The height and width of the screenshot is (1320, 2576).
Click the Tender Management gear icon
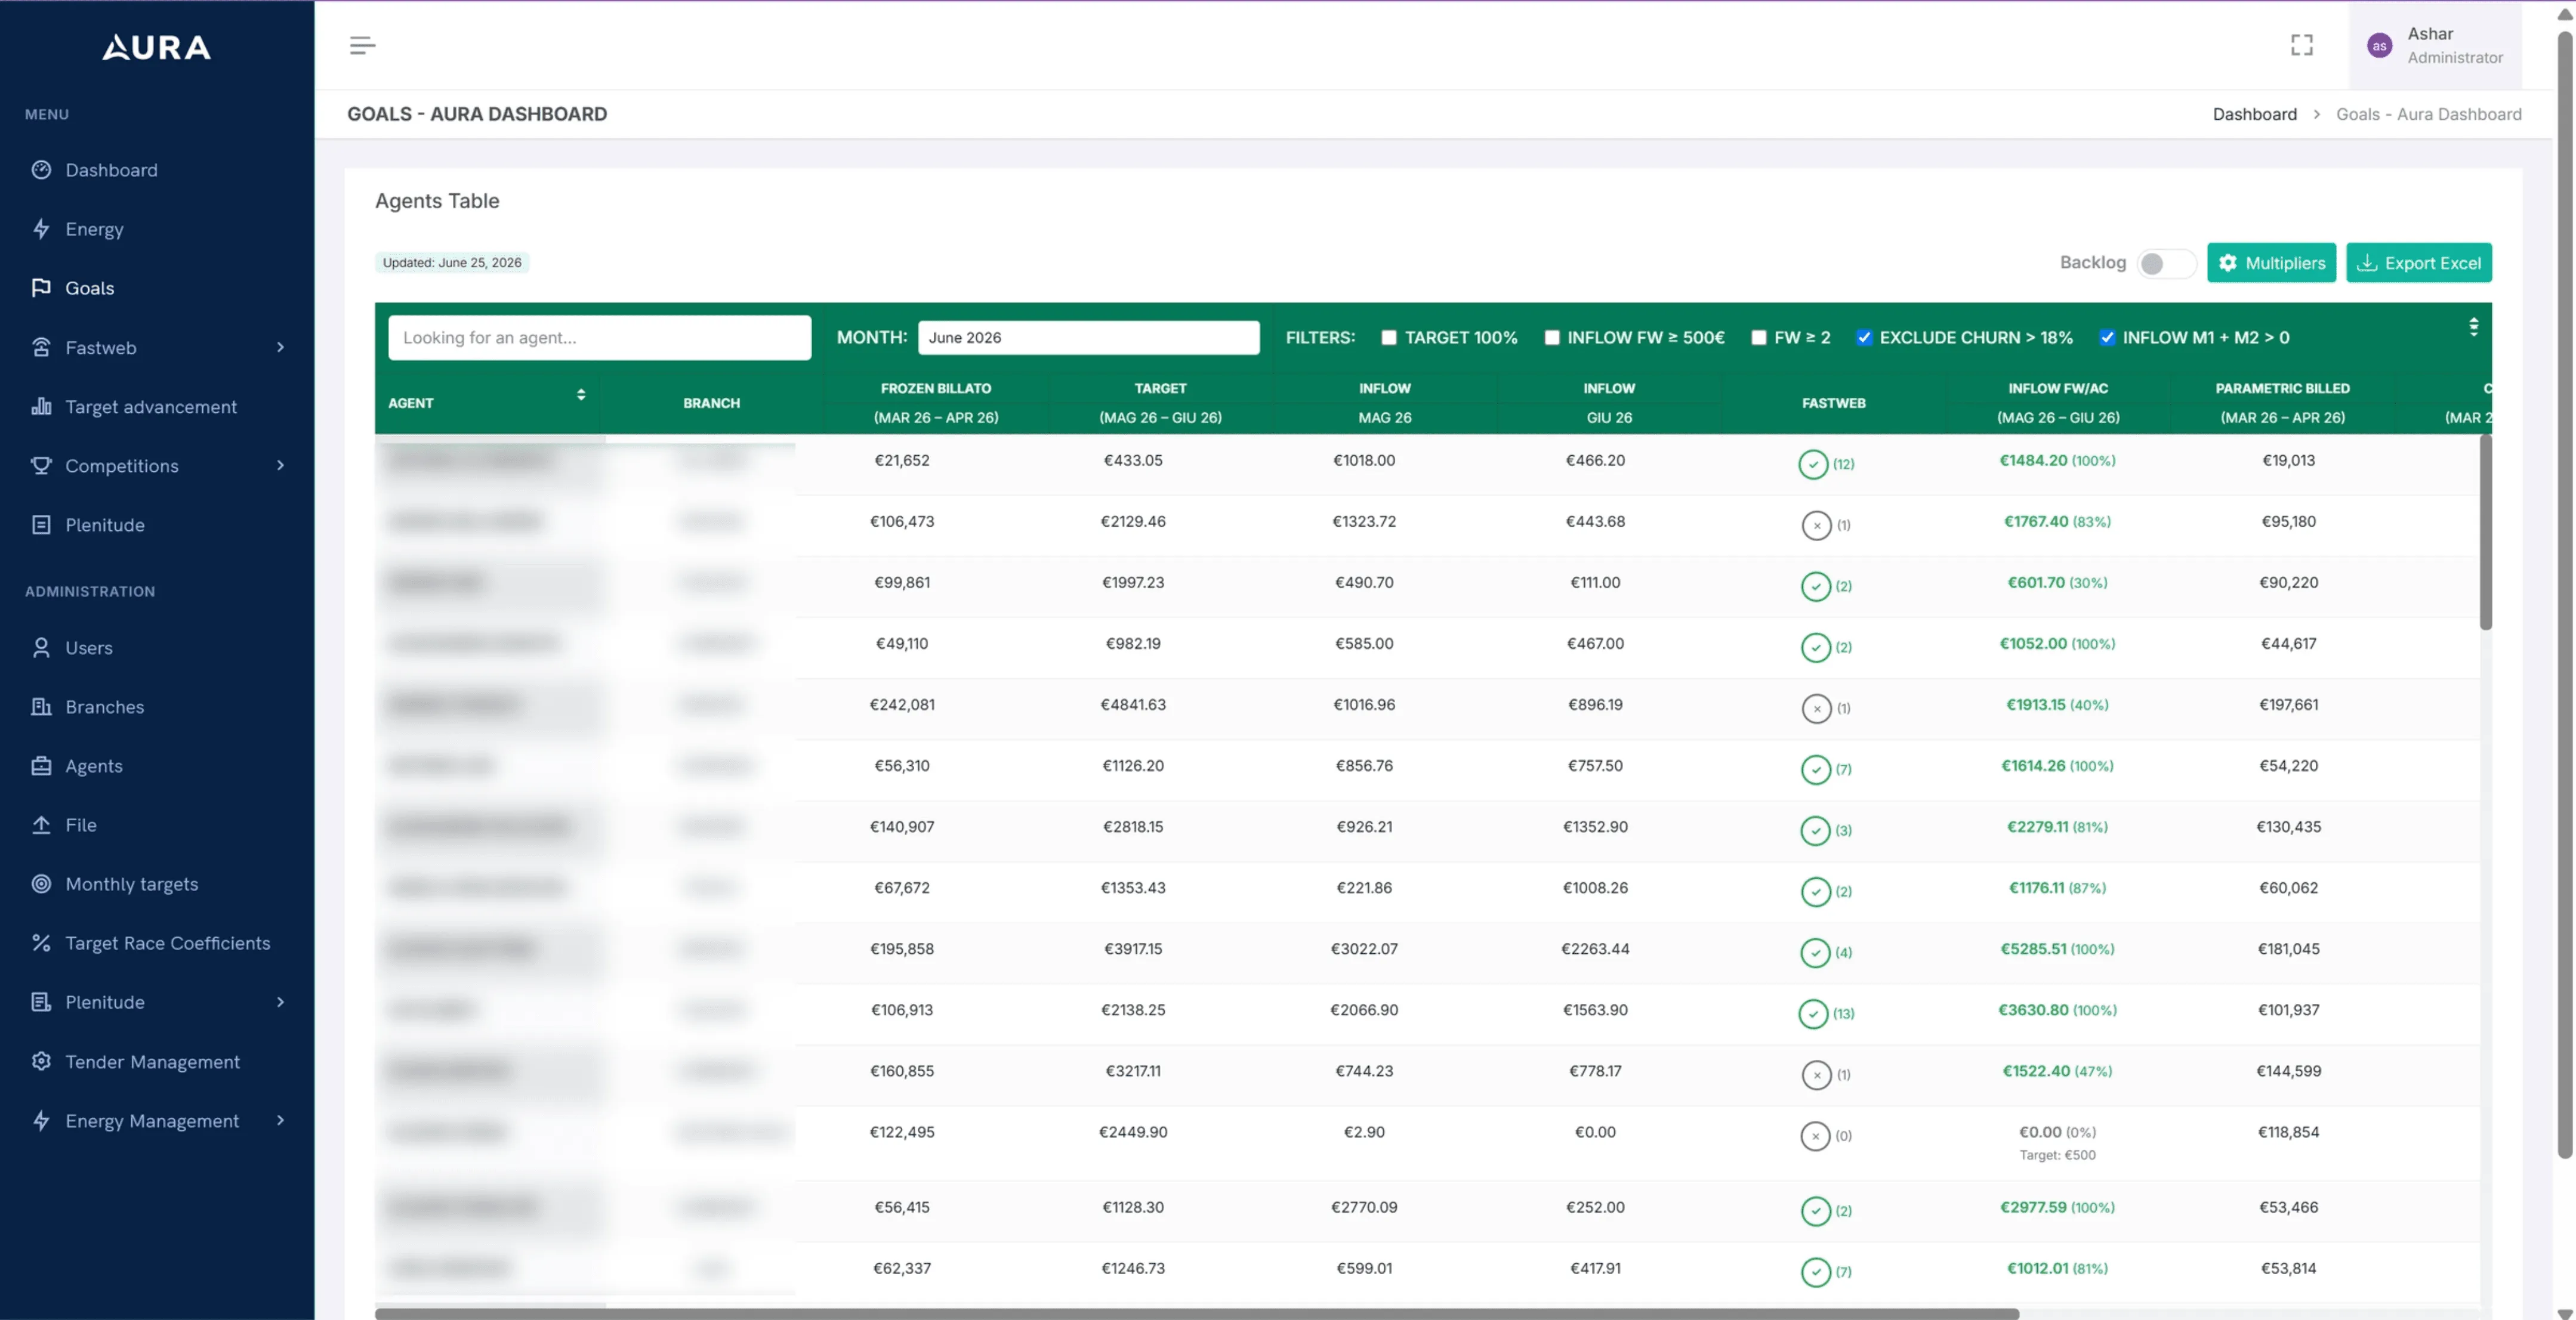point(41,1061)
